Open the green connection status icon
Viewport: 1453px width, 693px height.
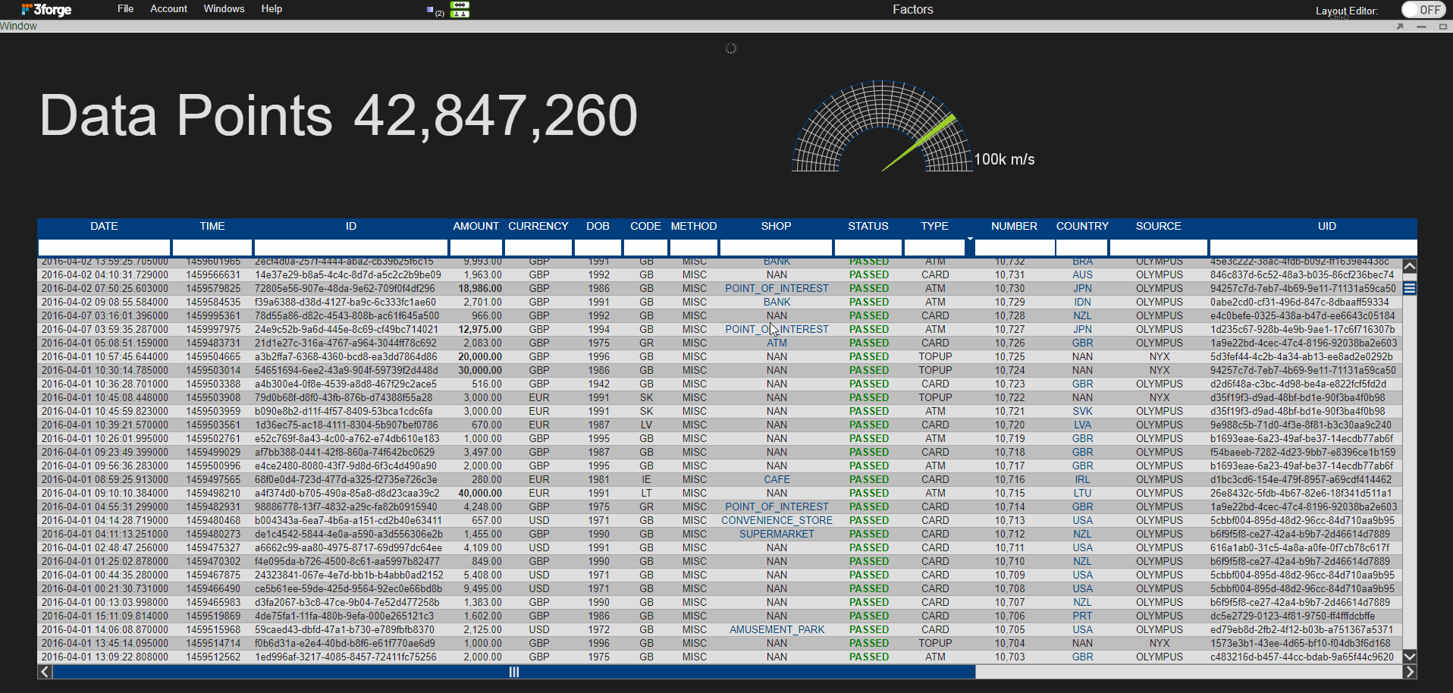[x=460, y=9]
